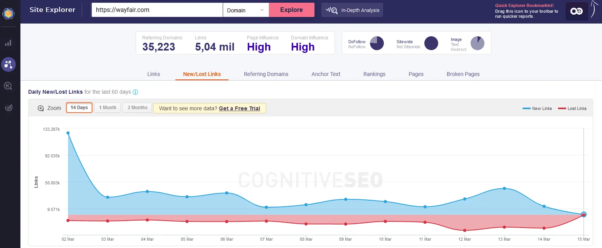The width and height of the screenshot is (602, 248).
Task: Switch to the Referring Domains tab
Action: coord(266,74)
